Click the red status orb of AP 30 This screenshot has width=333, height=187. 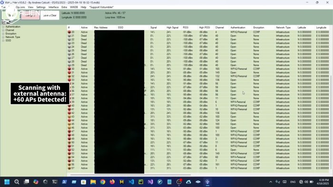[x=69, y=69]
